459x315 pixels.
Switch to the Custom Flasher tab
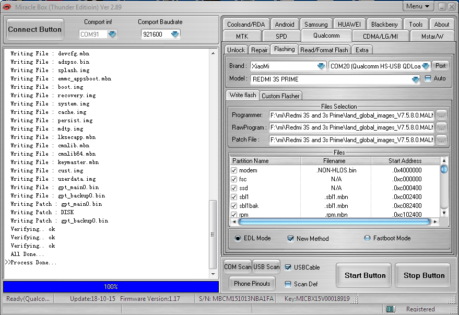pyautogui.click(x=280, y=96)
